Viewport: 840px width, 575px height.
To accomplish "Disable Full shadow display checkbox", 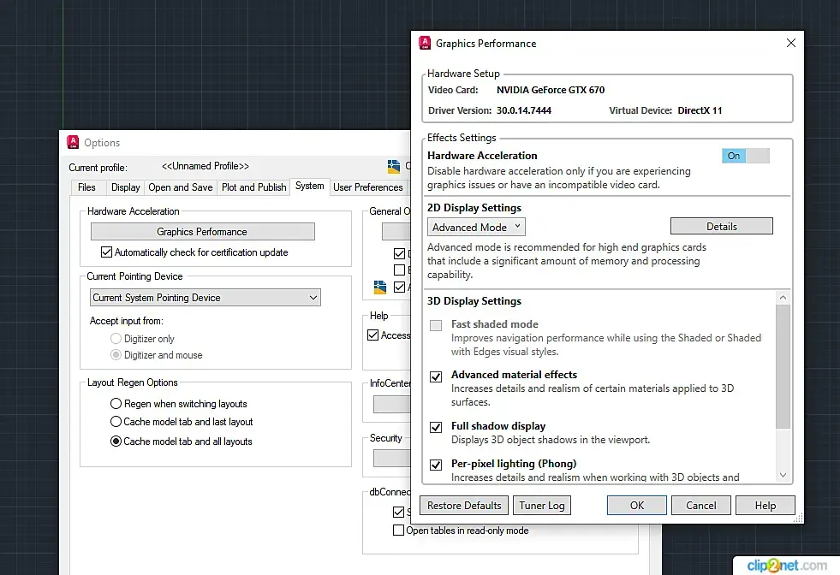I will click(436, 427).
